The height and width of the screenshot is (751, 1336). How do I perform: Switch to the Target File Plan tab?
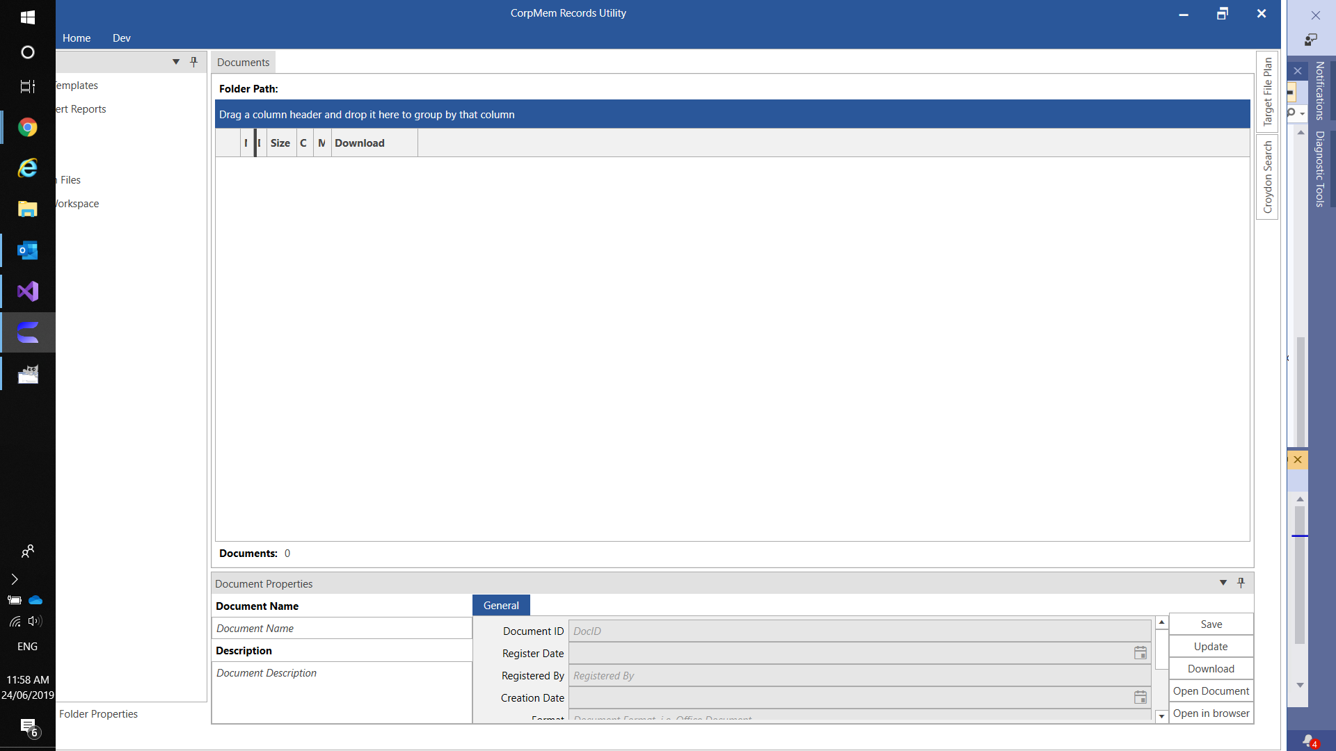pos(1267,91)
